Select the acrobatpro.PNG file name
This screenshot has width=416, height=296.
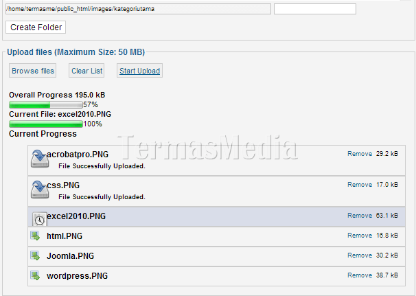click(78, 155)
